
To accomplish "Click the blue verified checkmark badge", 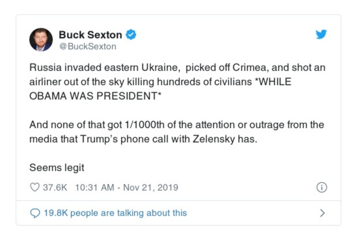I will click(131, 35).
